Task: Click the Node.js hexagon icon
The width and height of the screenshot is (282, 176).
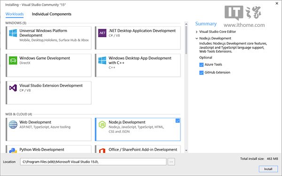Action: point(102,125)
